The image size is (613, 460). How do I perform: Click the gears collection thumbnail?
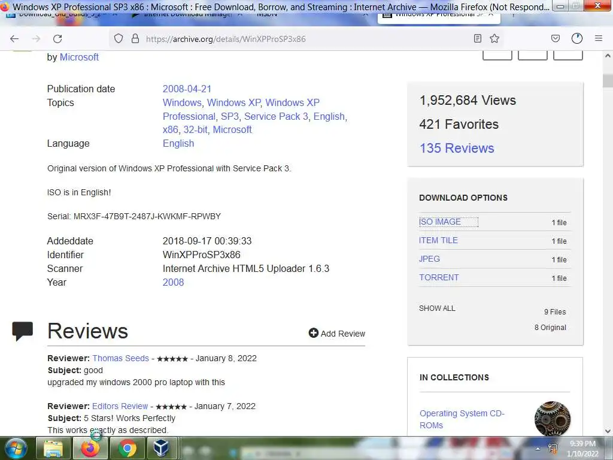pyautogui.click(x=553, y=419)
